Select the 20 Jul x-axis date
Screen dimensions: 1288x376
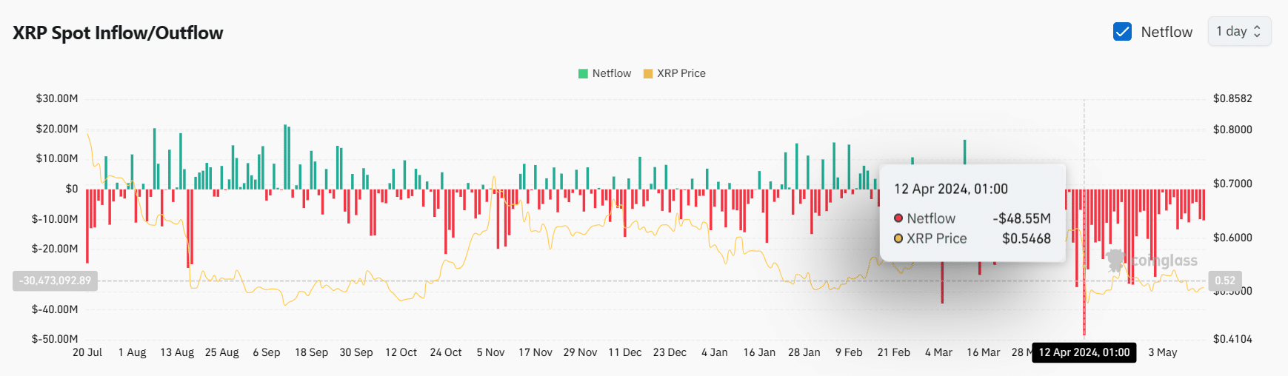point(87,352)
